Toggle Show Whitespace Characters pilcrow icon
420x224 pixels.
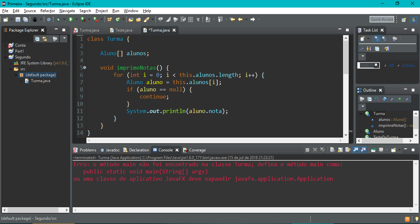tap(198, 19)
